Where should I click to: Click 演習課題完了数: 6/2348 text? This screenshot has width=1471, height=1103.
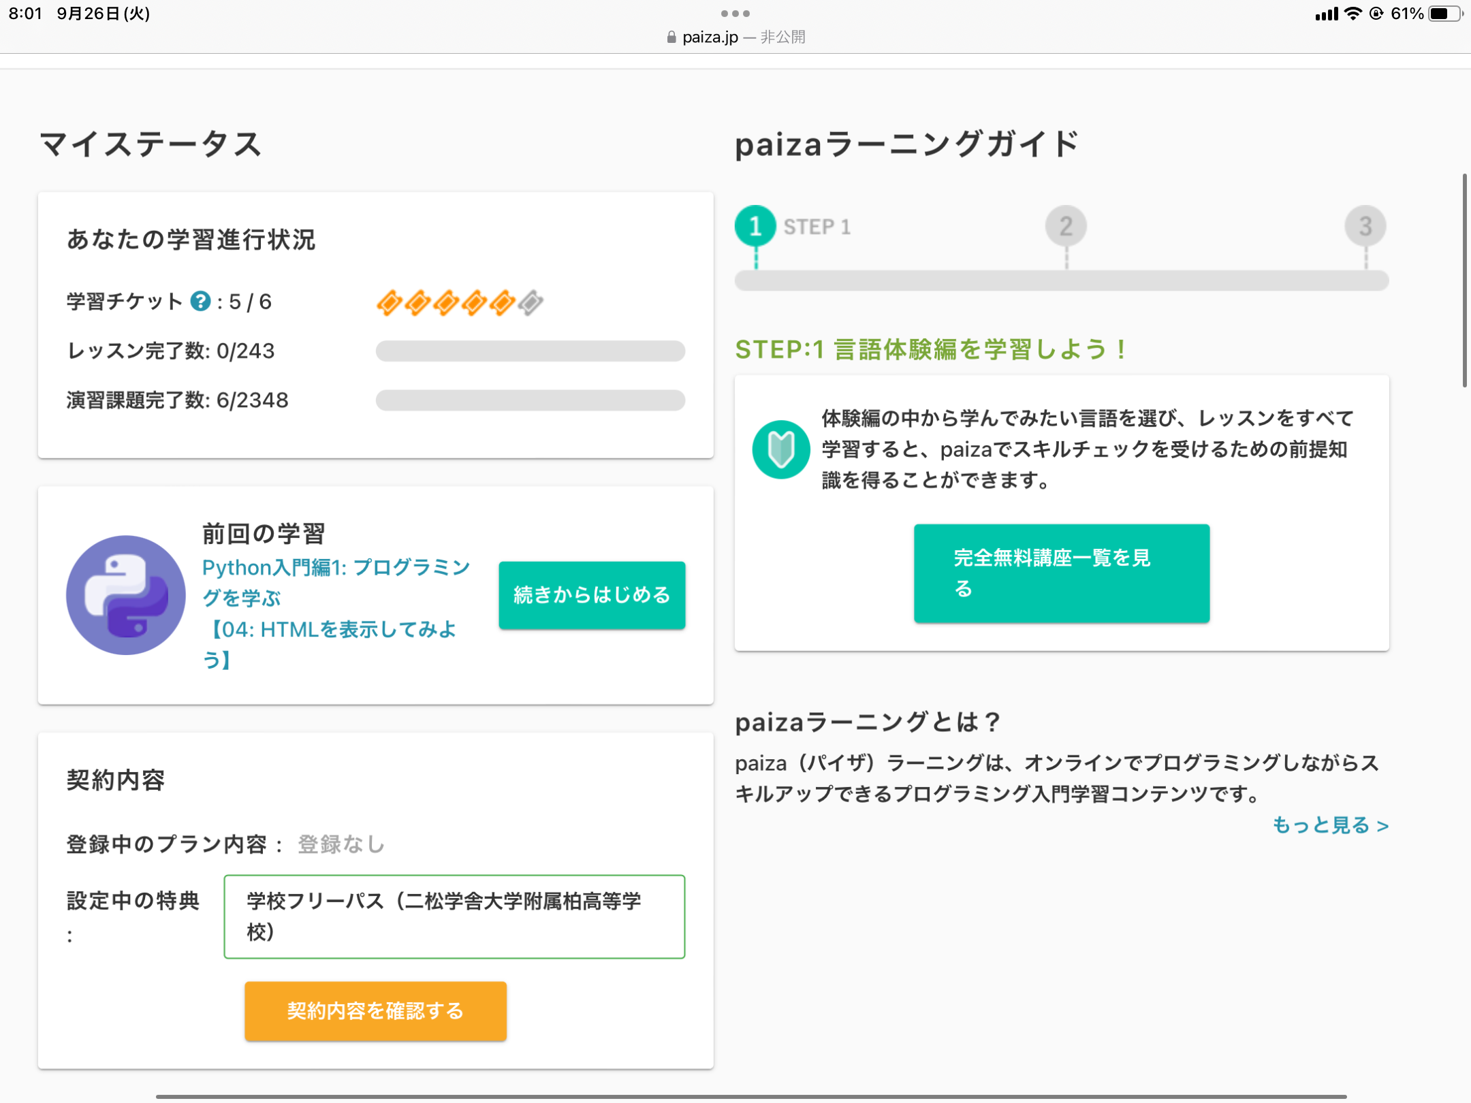[x=177, y=400]
